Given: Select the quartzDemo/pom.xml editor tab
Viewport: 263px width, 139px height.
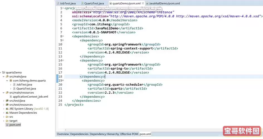Looking at the screenshot, I should click(x=126, y=3).
